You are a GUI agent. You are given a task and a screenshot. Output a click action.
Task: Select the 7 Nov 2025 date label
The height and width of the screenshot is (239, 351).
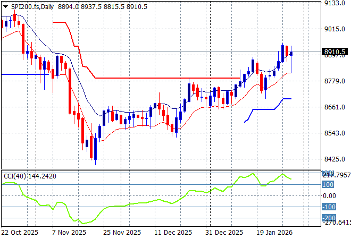[69, 233]
